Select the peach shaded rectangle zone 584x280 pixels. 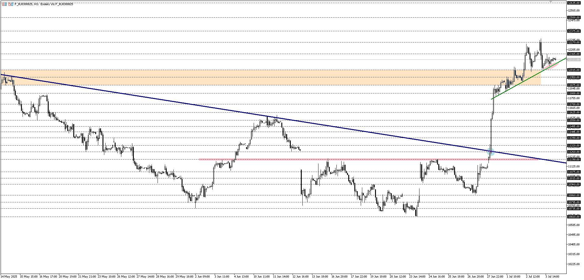pos(271,77)
